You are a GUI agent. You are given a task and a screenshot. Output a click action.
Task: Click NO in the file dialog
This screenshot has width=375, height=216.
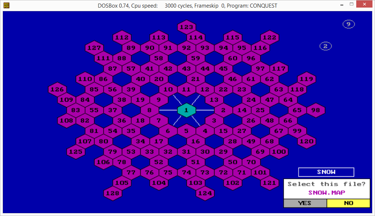(x=348, y=203)
